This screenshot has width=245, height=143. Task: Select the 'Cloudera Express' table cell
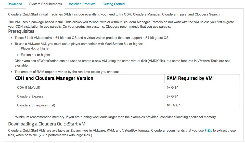coord(89,97)
